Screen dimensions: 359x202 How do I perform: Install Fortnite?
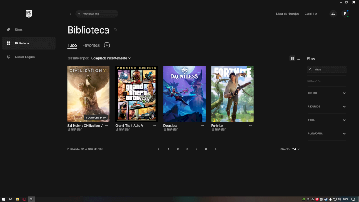click(x=219, y=129)
